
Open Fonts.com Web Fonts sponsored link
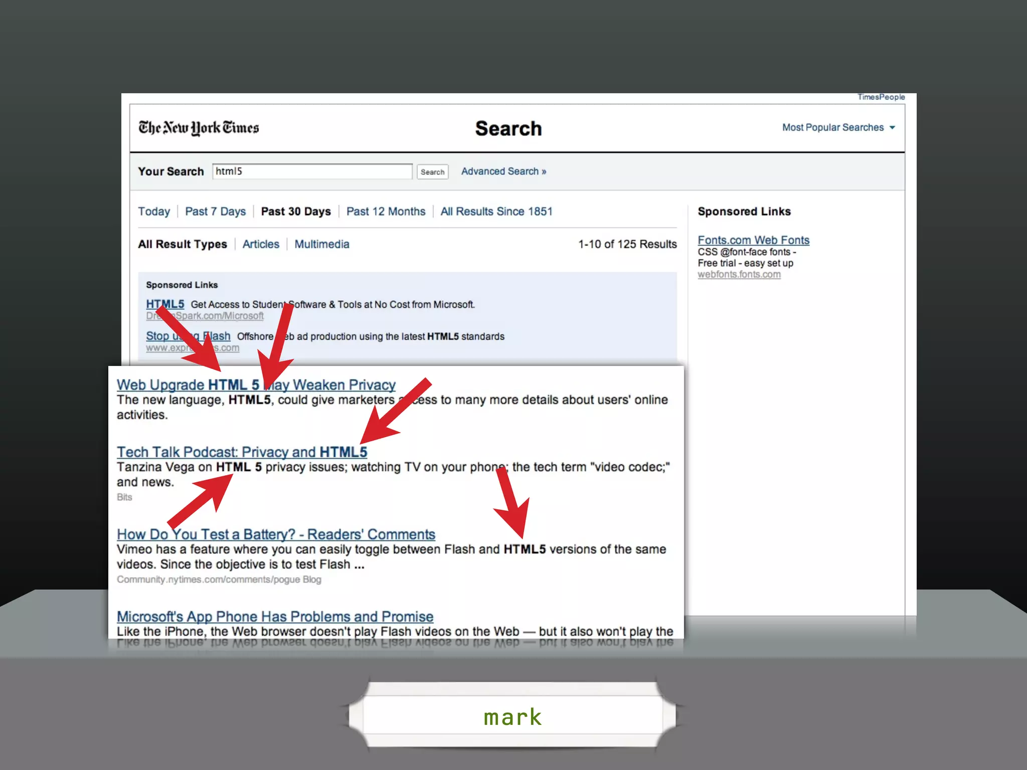[x=753, y=240]
